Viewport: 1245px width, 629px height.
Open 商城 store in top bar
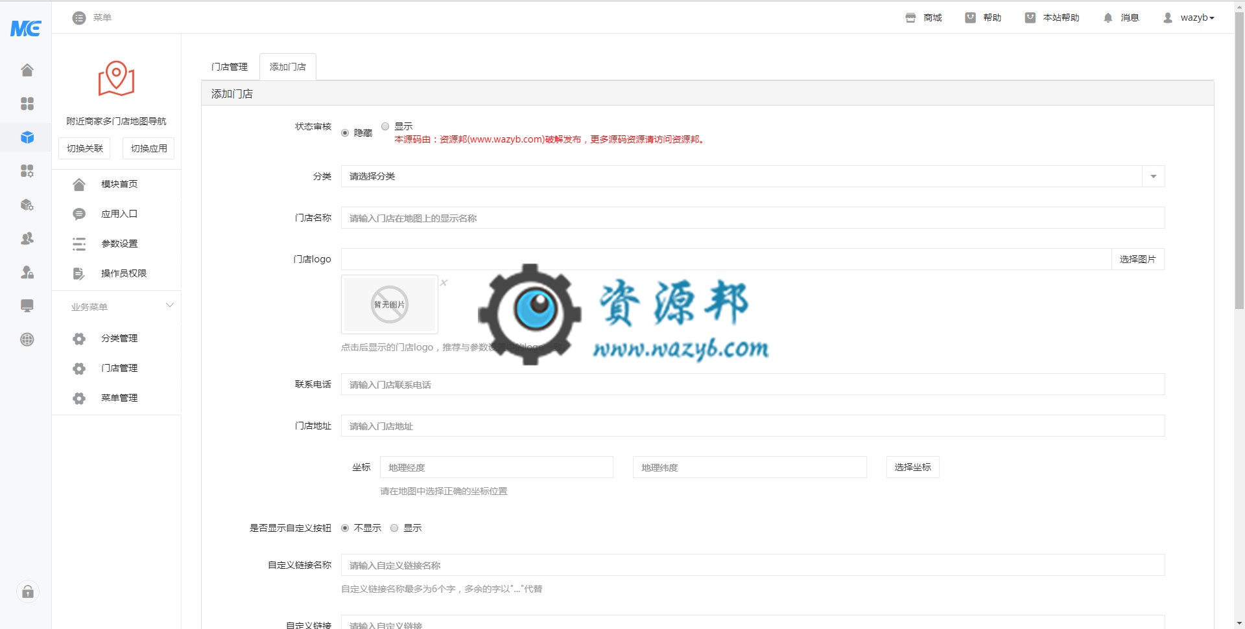(x=923, y=18)
